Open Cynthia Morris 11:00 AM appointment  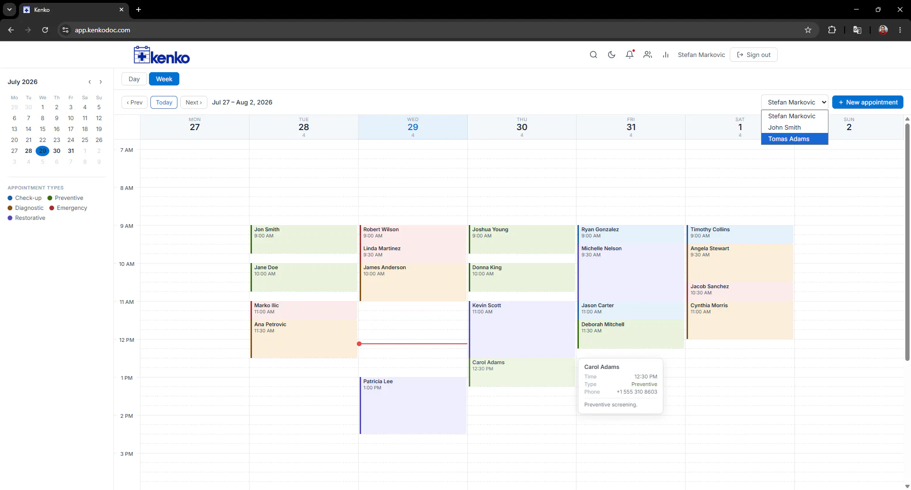[740, 320]
